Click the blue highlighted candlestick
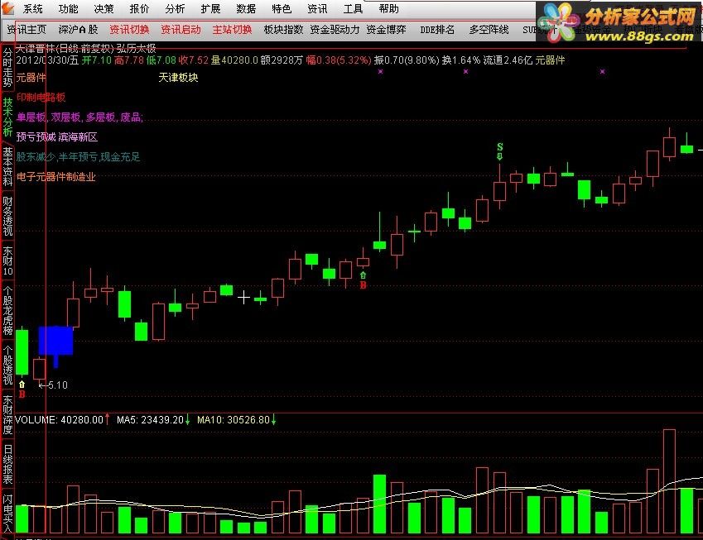Image resolution: width=703 pixels, height=540 pixels. coord(55,341)
